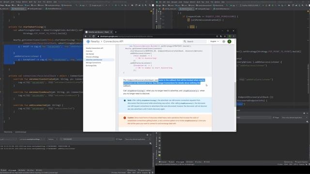Go back in the browser window
This screenshot has width=310, height=174.
[86, 36]
